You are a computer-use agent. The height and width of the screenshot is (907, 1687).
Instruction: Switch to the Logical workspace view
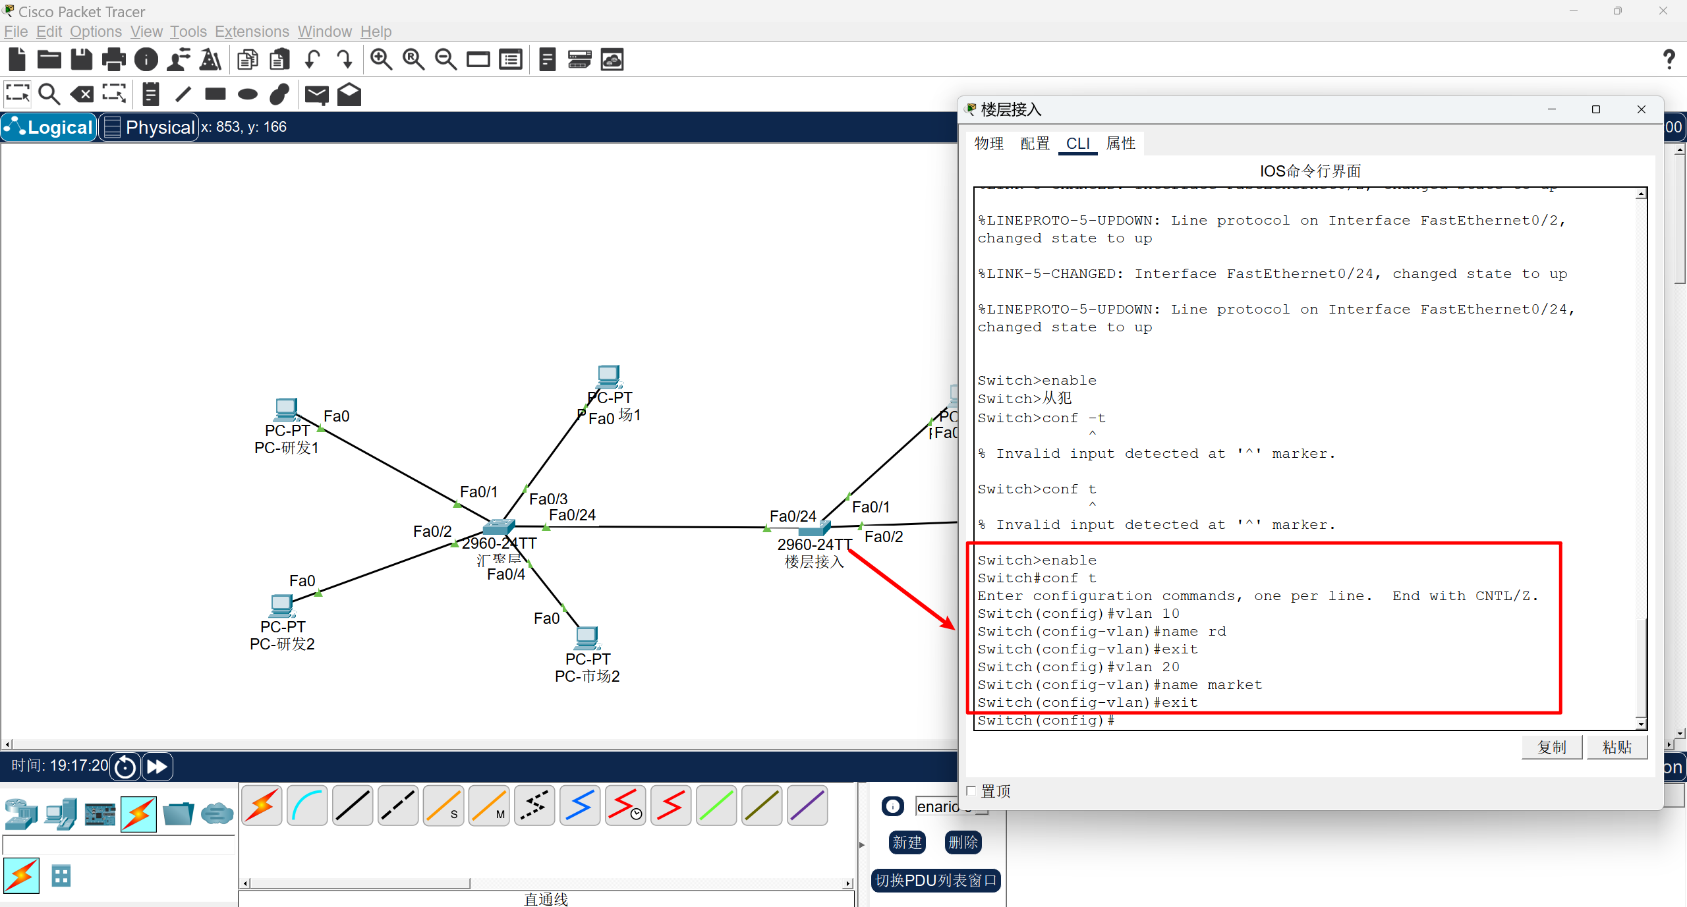coord(49,127)
